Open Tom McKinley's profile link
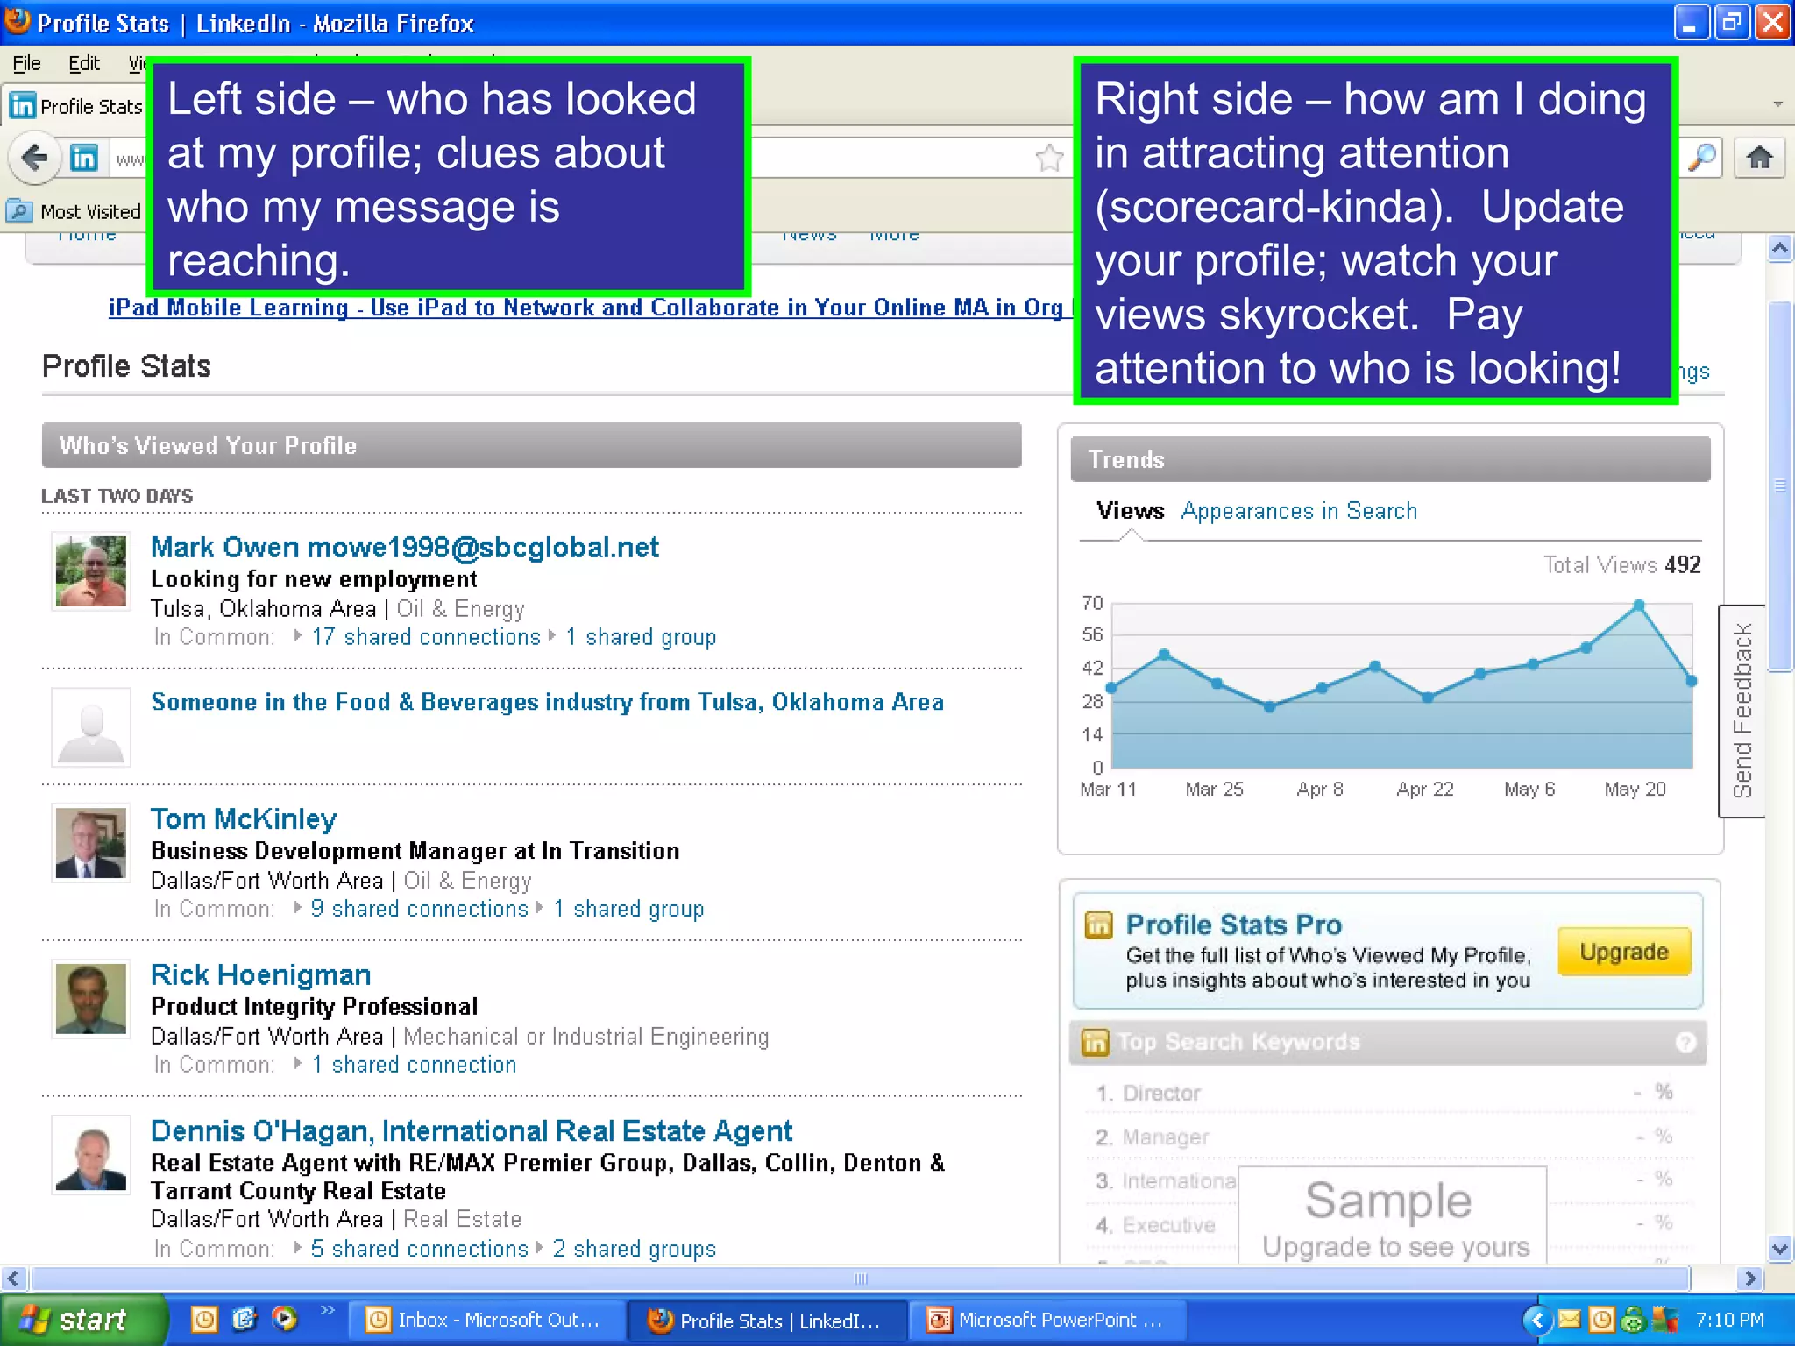This screenshot has height=1346, width=1795. tap(244, 819)
